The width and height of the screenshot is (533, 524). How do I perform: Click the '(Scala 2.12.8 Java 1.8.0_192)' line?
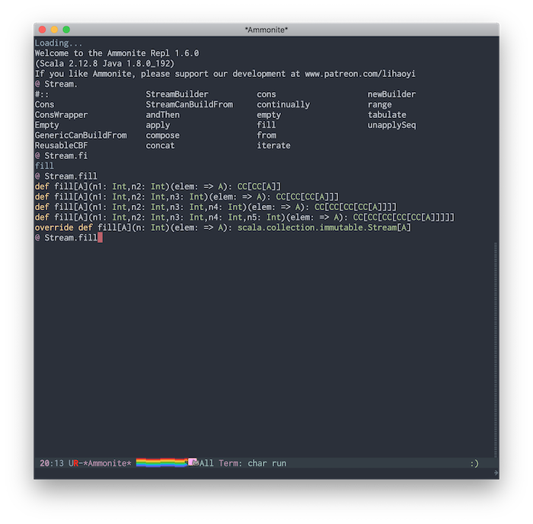105,63
